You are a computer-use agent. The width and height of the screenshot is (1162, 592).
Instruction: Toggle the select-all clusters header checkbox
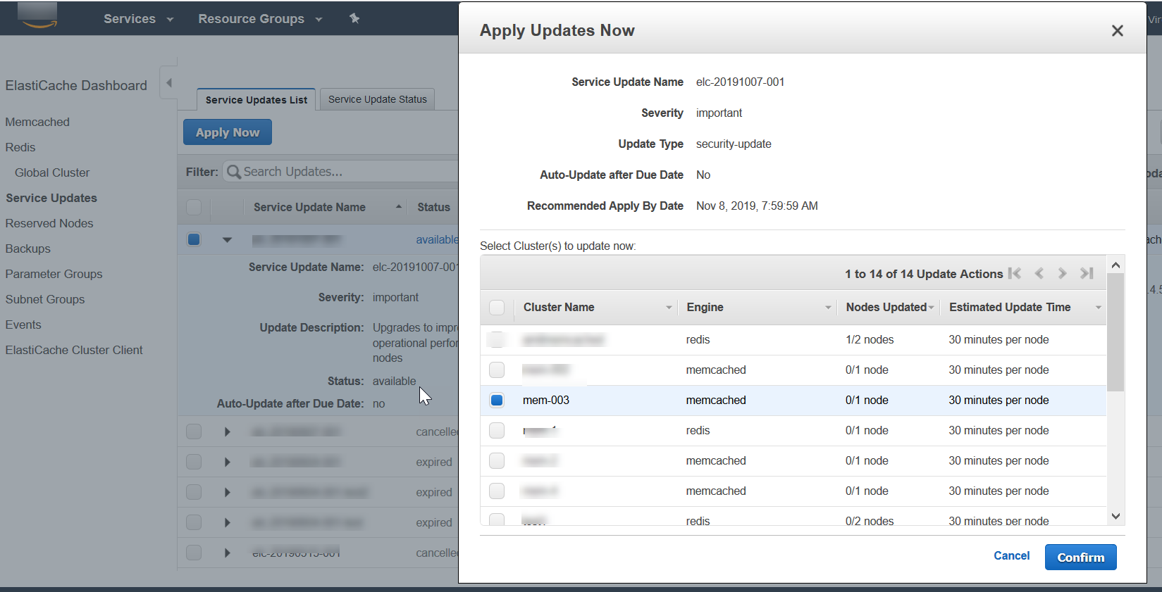[497, 308]
